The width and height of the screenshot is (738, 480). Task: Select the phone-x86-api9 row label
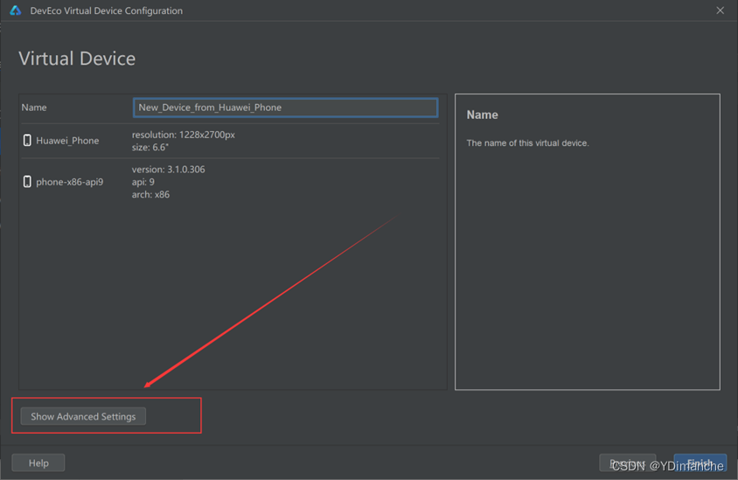tap(70, 182)
